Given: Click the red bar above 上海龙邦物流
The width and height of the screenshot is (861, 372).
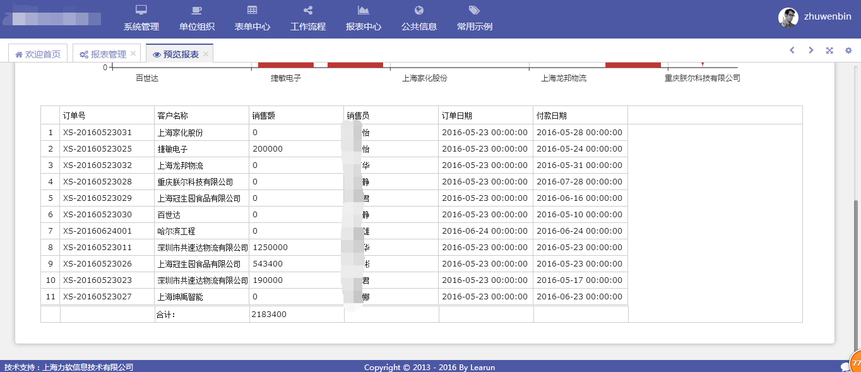Looking at the screenshot, I should pyautogui.click(x=633, y=65).
